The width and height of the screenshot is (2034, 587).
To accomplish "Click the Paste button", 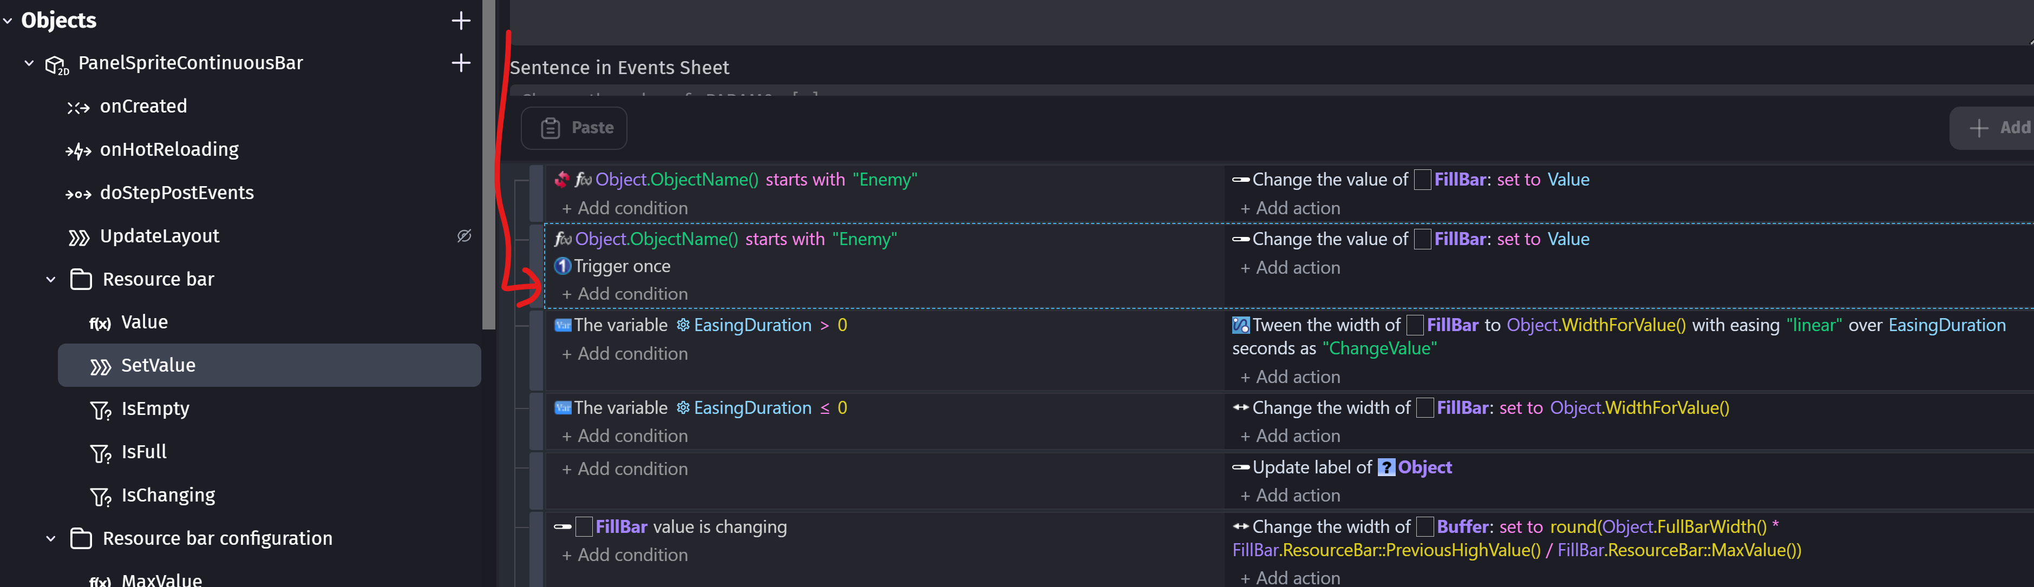I will pos(574,128).
